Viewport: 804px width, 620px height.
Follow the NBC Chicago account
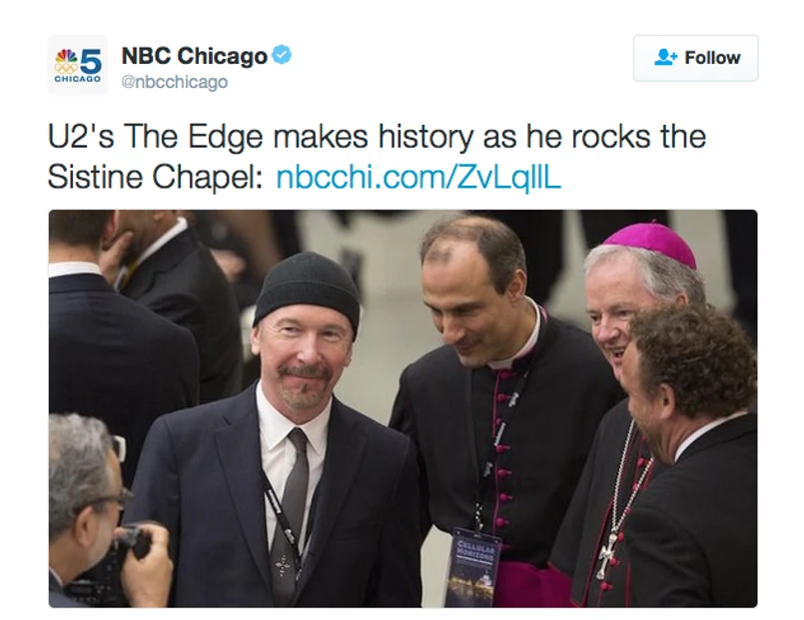[695, 58]
